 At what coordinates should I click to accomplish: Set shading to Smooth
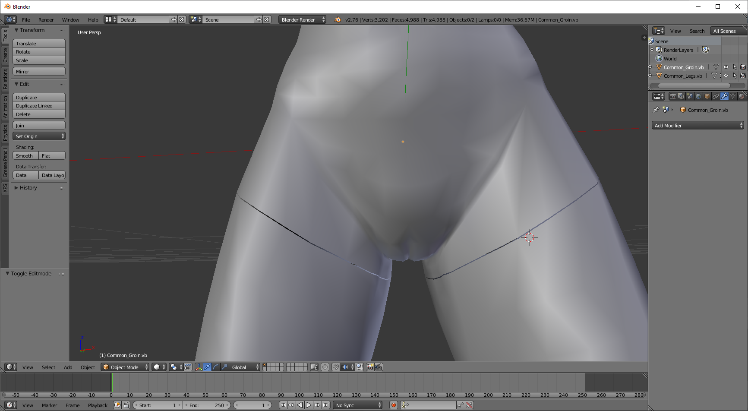pyautogui.click(x=25, y=155)
